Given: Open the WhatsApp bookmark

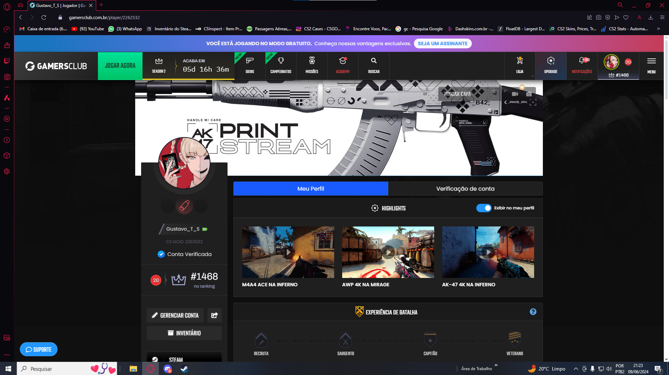Looking at the screenshot, I should click(x=125, y=29).
